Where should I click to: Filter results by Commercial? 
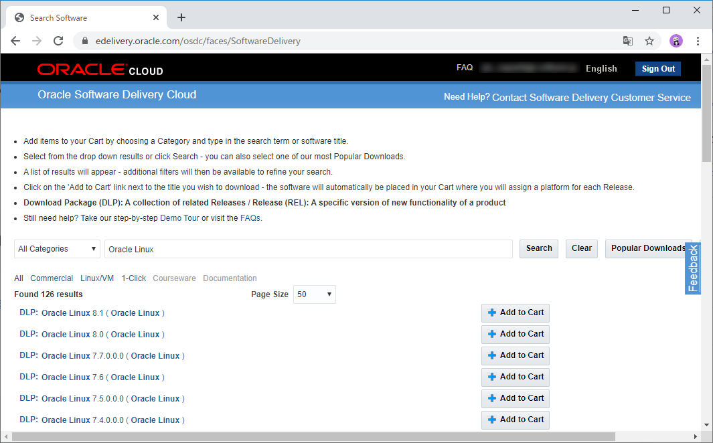[x=52, y=278]
